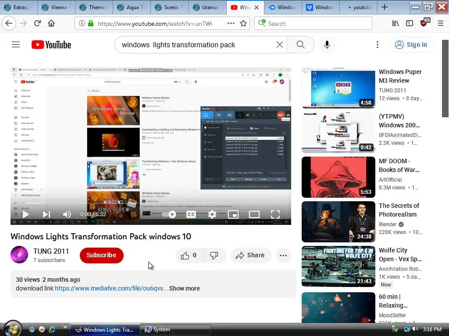Enable miniplayer mode

pyautogui.click(x=233, y=214)
